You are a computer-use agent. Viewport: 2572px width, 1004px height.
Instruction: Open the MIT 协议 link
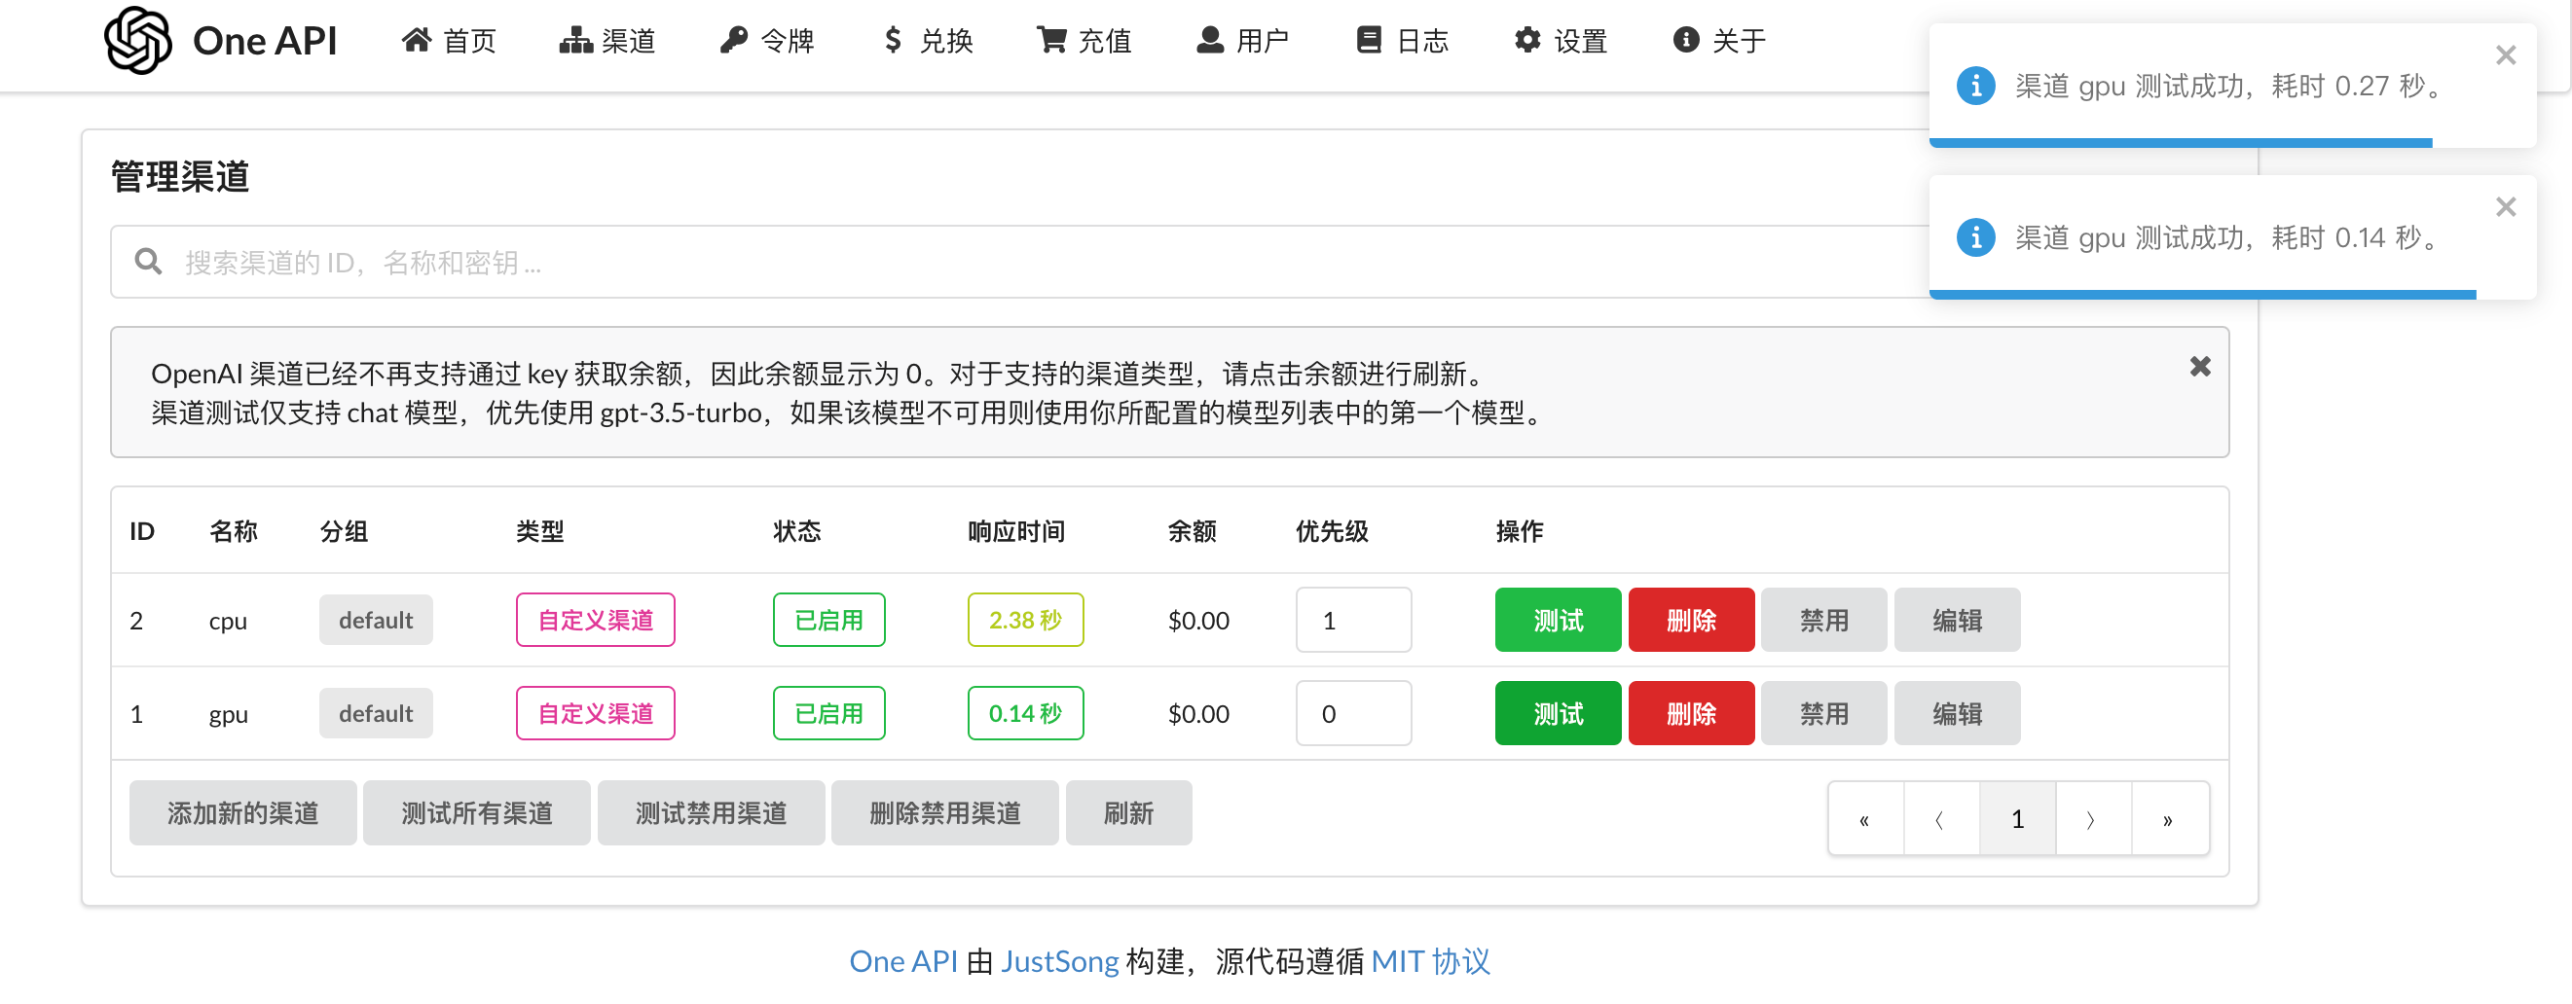[x=1430, y=961]
